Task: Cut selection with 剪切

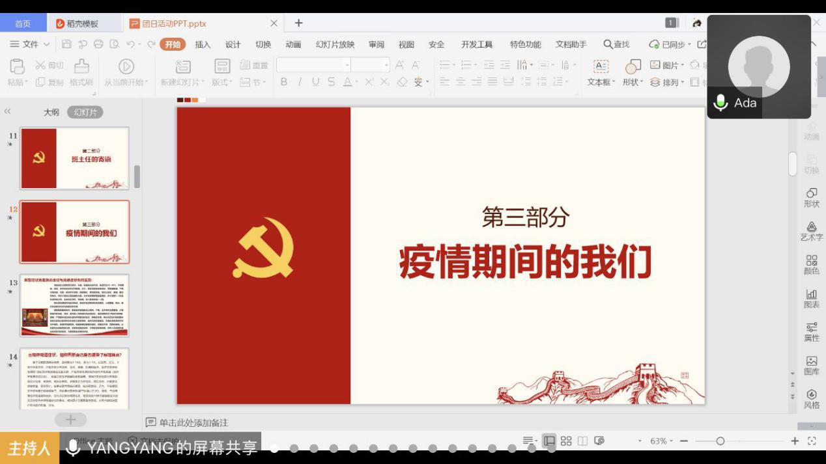Action: point(50,65)
